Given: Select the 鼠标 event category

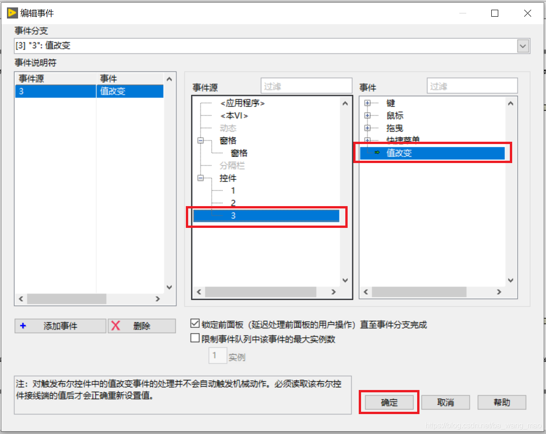Looking at the screenshot, I should point(395,115).
